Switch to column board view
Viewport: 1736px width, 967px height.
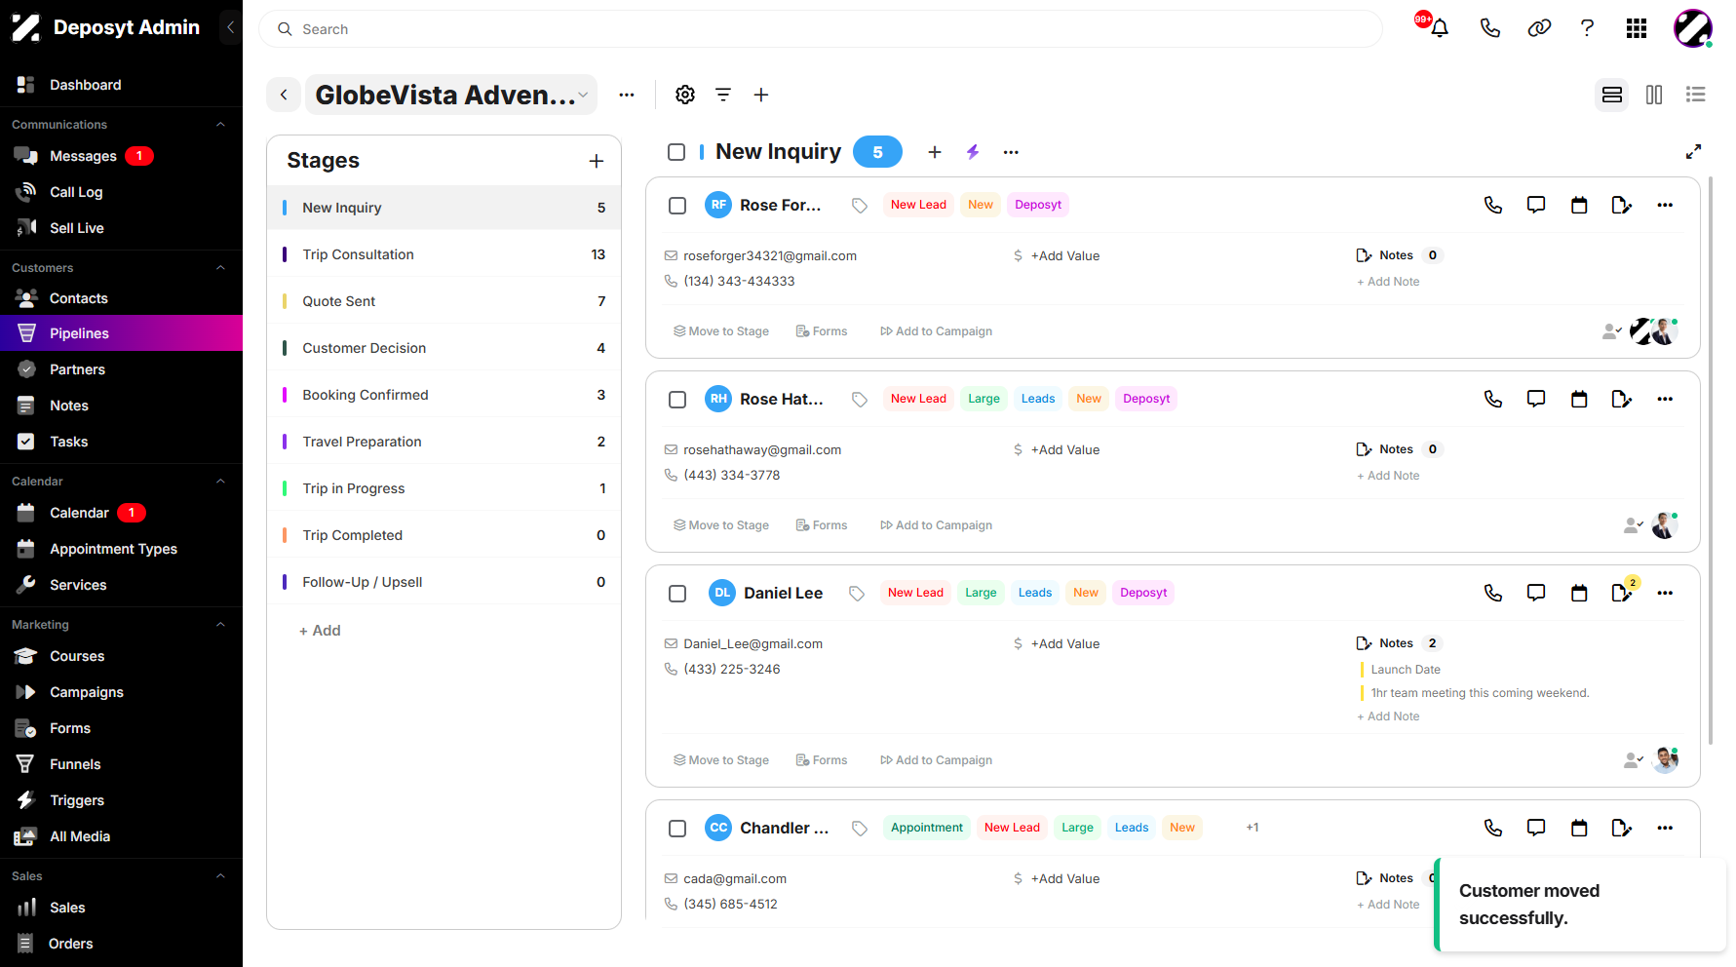(1654, 95)
